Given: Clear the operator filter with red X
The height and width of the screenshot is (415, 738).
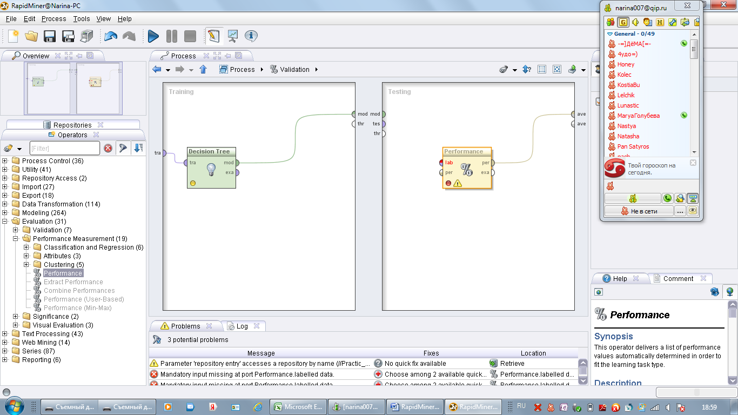Looking at the screenshot, I should (x=108, y=148).
